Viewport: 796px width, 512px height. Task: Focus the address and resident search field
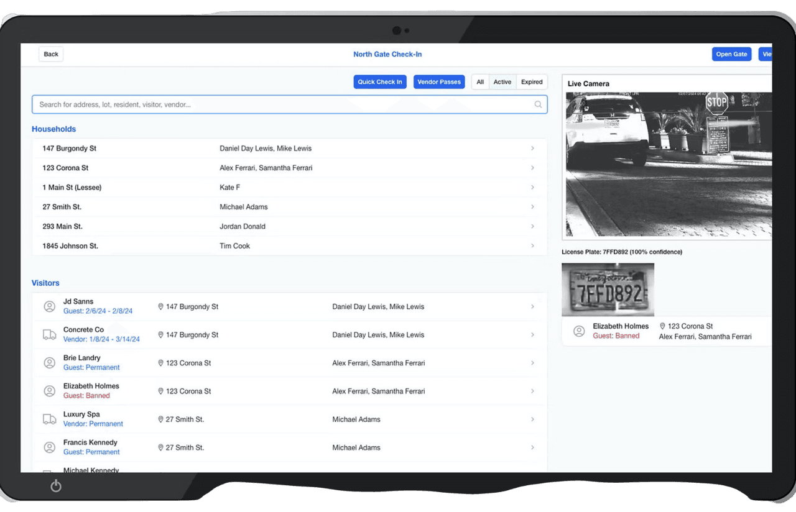pos(290,104)
